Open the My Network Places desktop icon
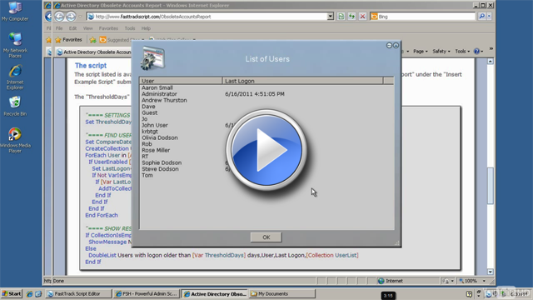Image resolution: width=533 pixels, height=300 pixels. 15,45
